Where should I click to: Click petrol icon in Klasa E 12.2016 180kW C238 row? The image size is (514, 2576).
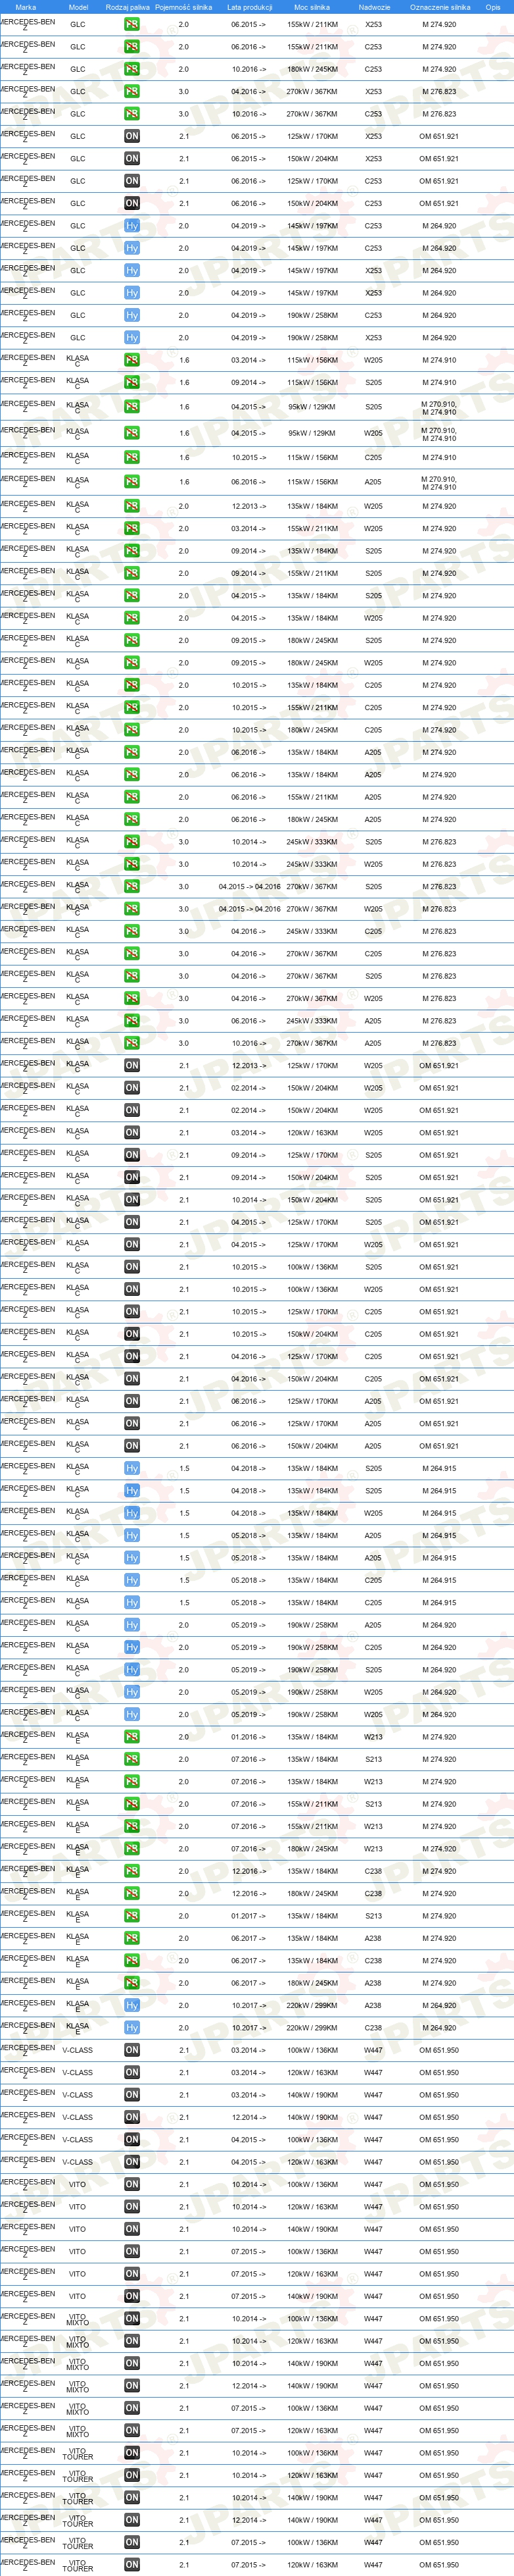click(x=131, y=1894)
